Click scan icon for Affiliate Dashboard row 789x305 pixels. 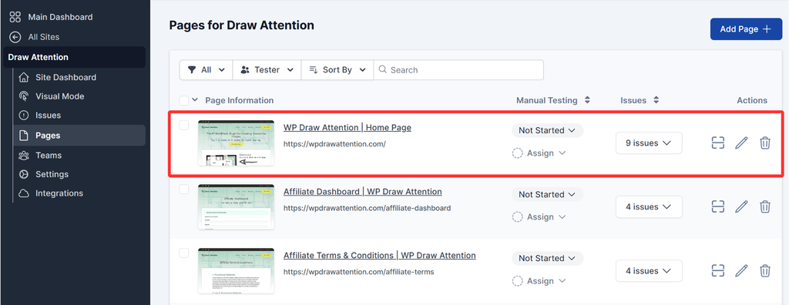pos(717,207)
